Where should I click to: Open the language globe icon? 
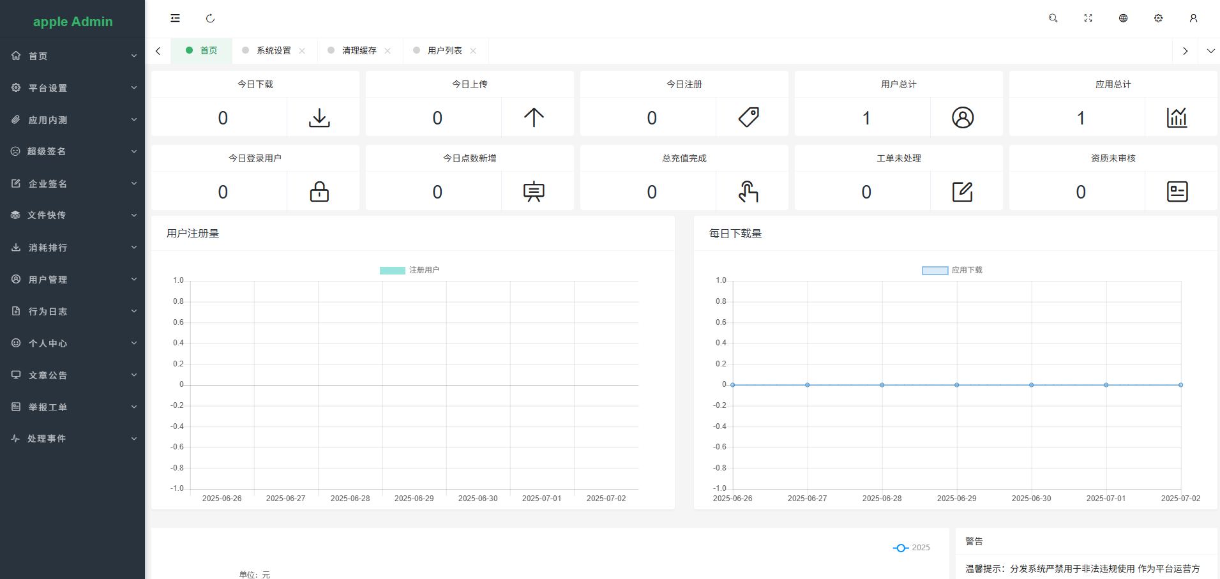click(1123, 19)
